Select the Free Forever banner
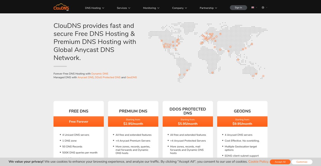Viewport: 321px width, 166px height. coord(79,122)
